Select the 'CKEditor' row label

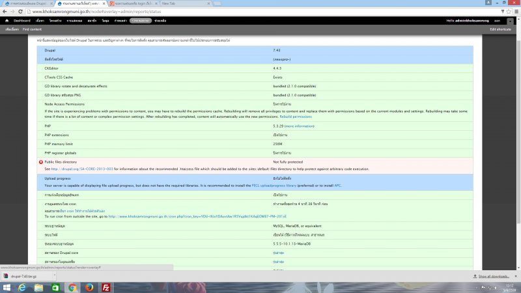pos(51,68)
